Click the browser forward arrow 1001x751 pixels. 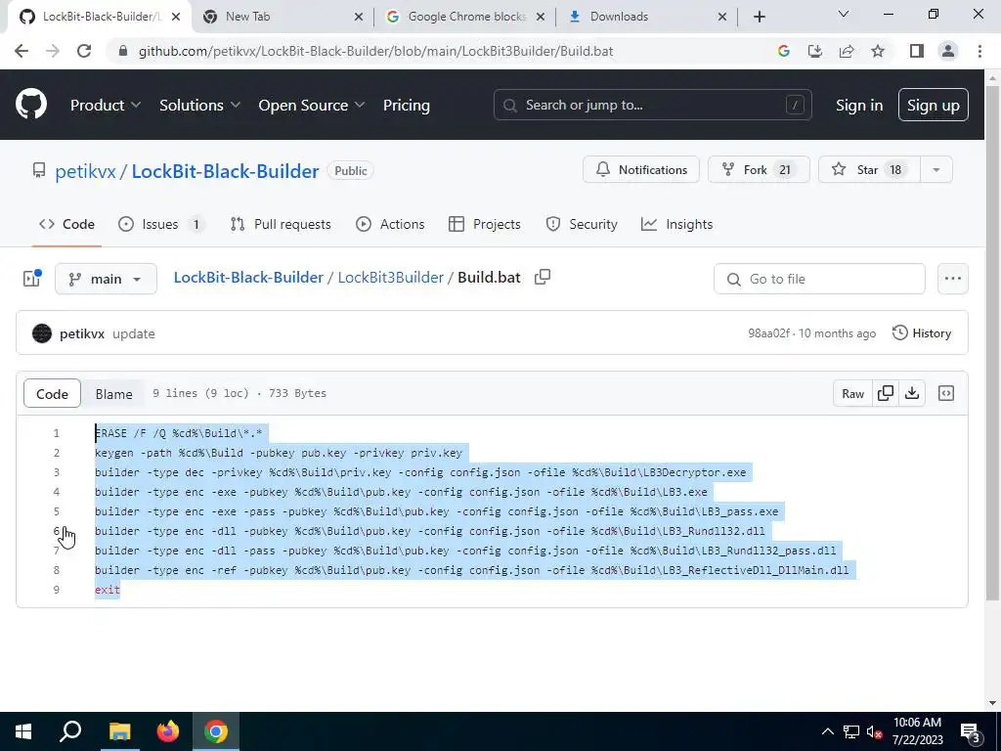coord(53,51)
